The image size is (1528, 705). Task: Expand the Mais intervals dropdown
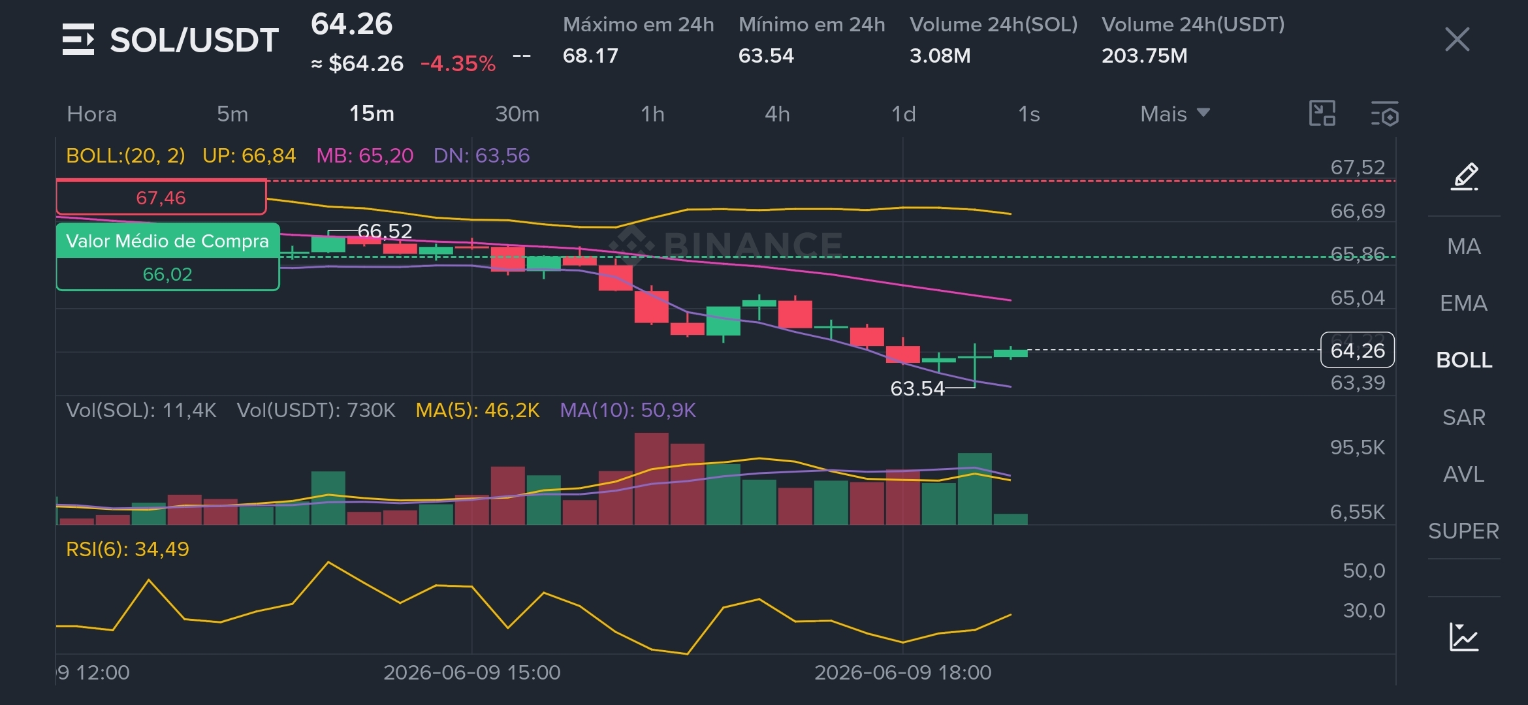pos(1175,114)
